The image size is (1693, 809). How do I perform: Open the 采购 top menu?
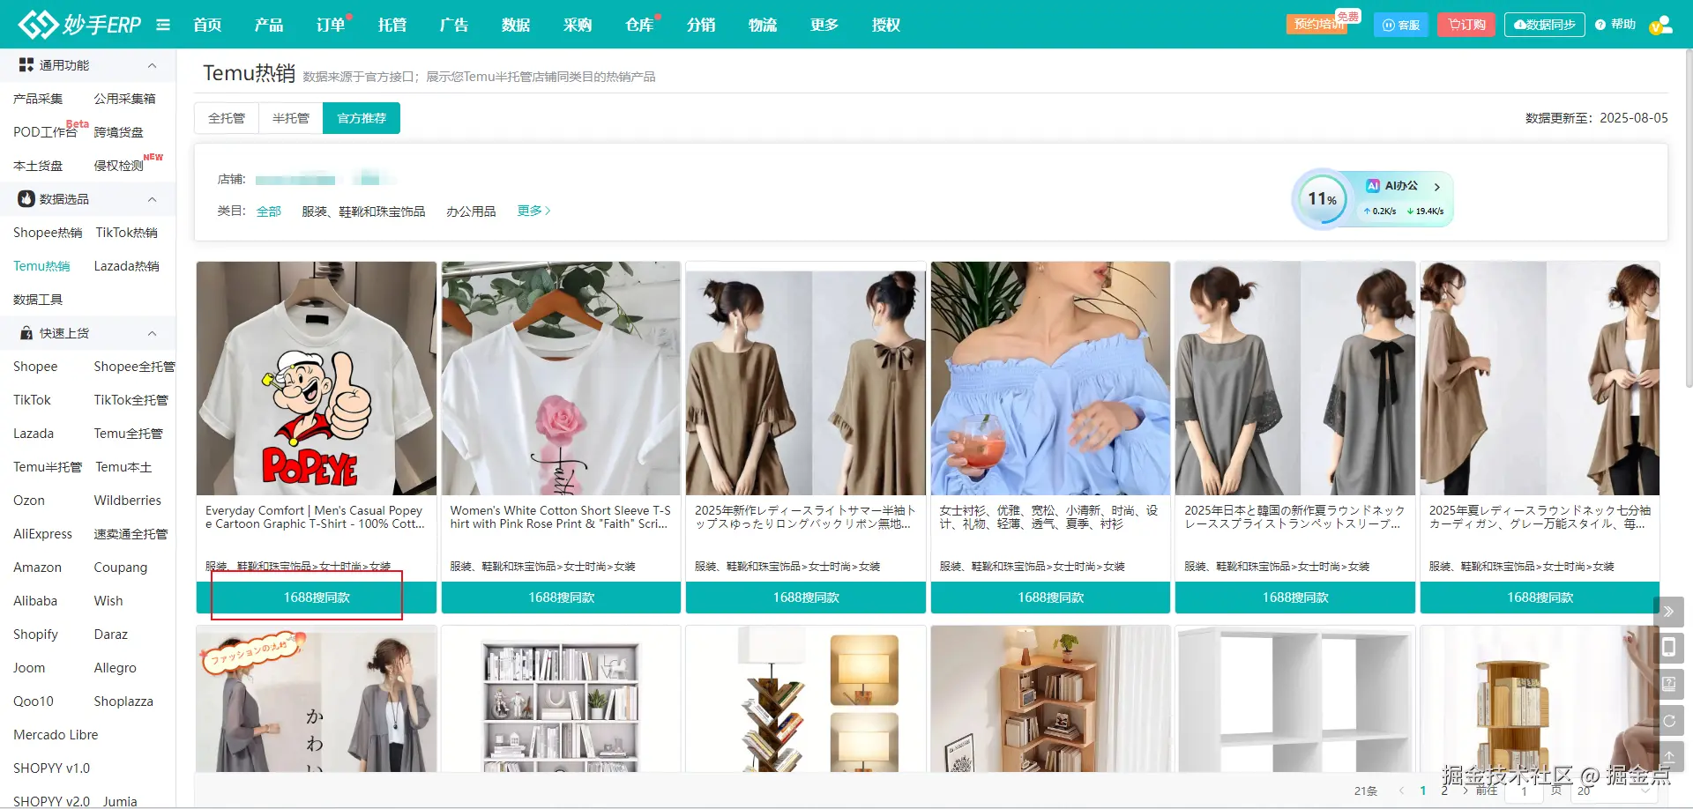(x=578, y=25)
